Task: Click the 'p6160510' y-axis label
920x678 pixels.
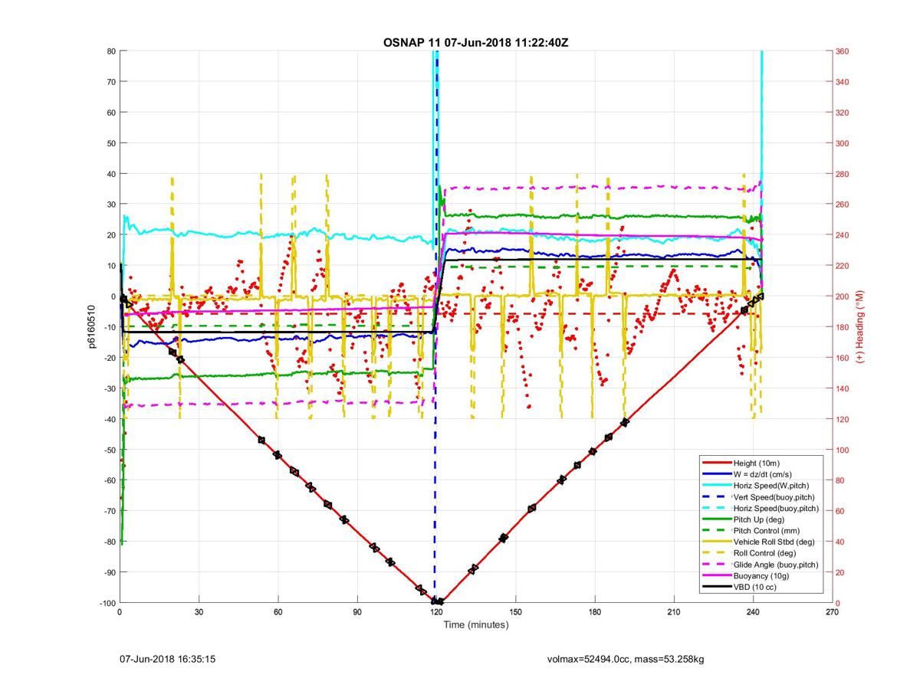Action: coord(91,327)
